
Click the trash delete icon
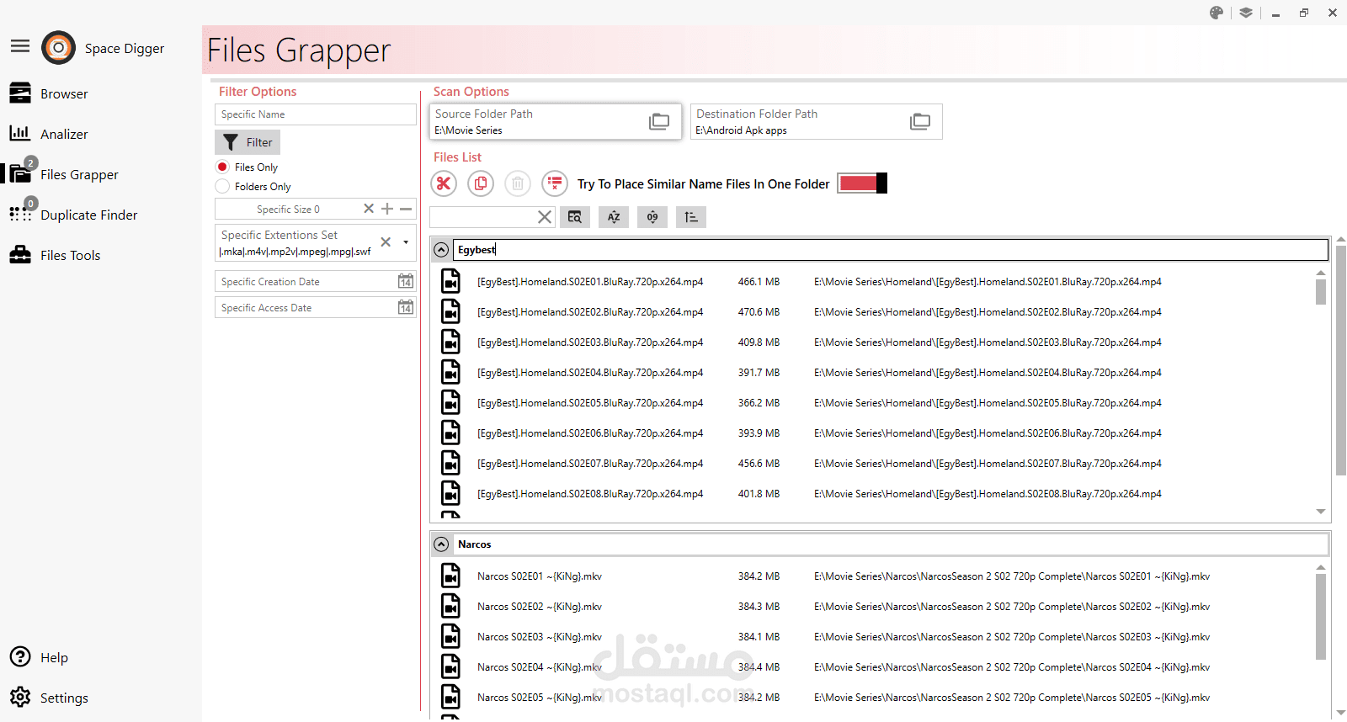(518, 183)
